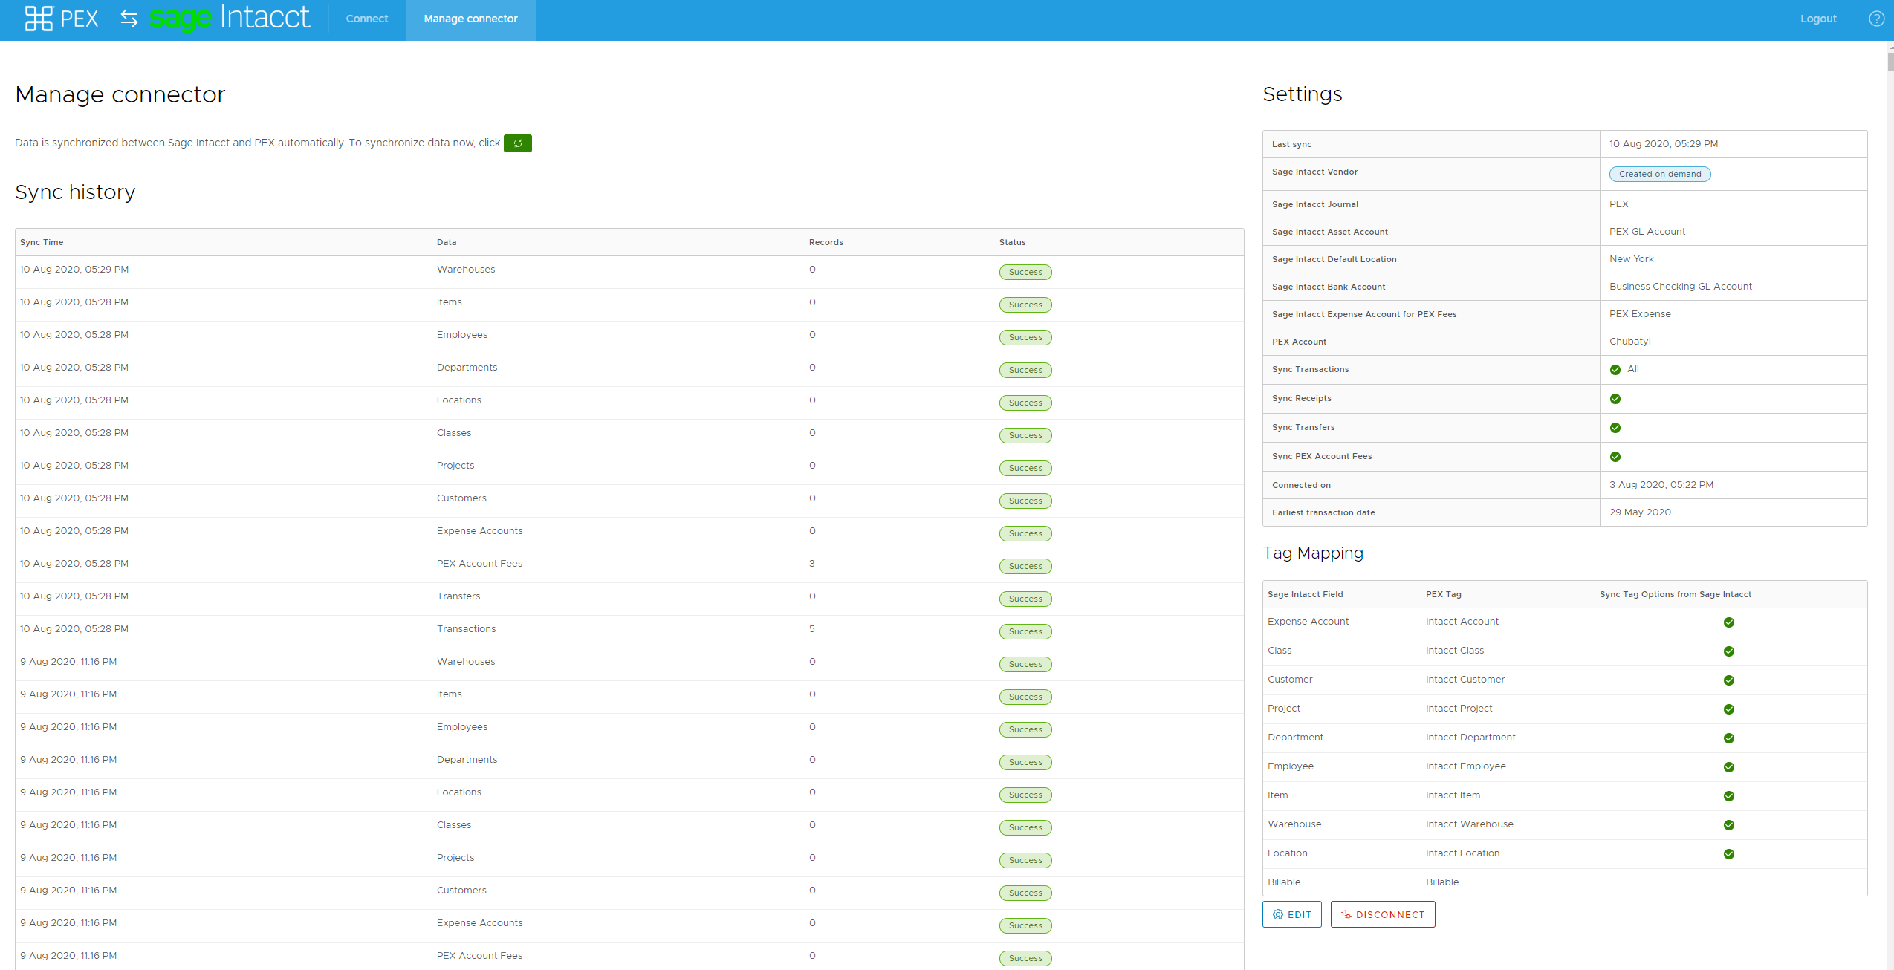Click Sync PEX Account Fees checkmark

(1615, 457)
